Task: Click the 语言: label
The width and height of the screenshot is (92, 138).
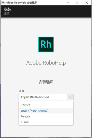Action: pos(22,91)
